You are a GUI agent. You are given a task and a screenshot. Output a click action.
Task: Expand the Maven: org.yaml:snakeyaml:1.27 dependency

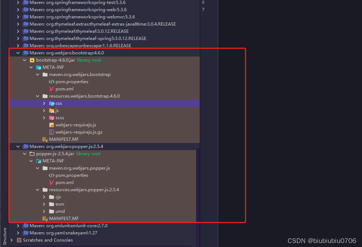(18, 233)
